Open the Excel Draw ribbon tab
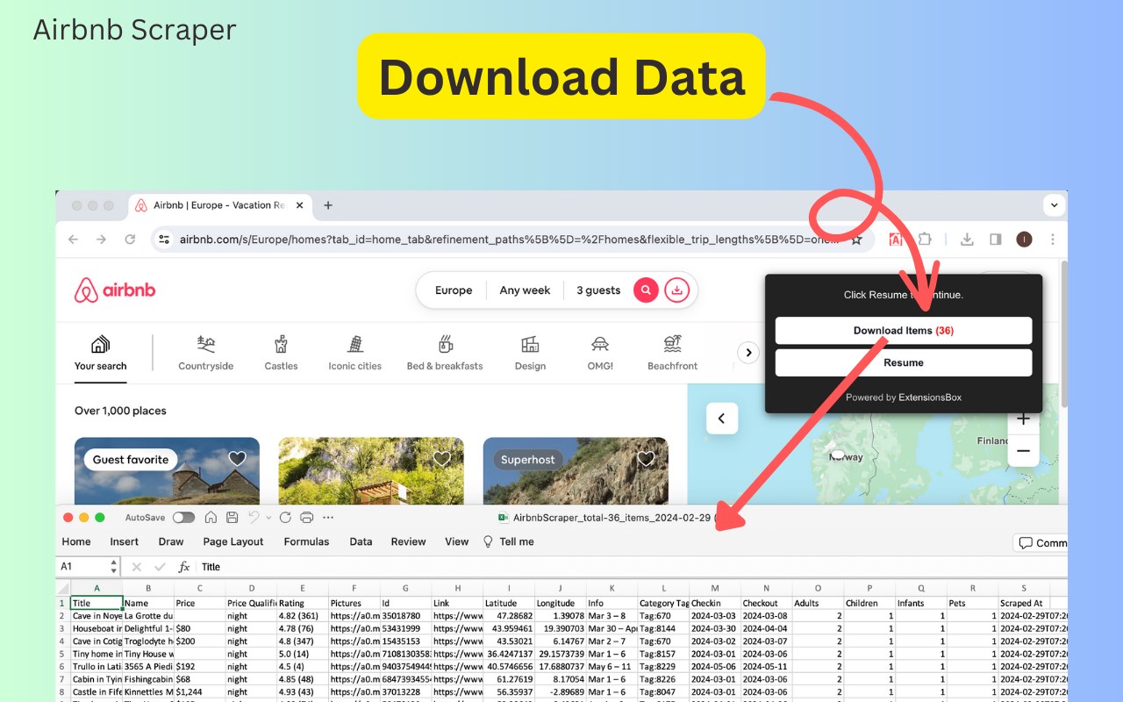Viewport: 1123px width, 702px height. tap(171, 541)
